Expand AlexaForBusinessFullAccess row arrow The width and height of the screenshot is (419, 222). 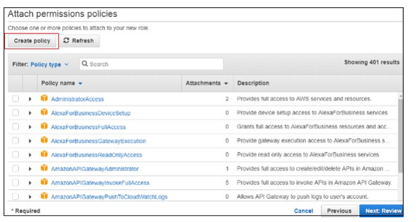click(30, 127)
